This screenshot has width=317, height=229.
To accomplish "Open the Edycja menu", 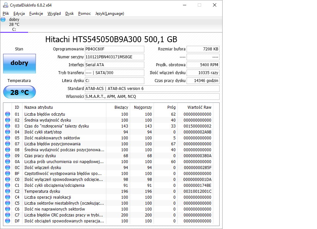I will coord(19,14).
